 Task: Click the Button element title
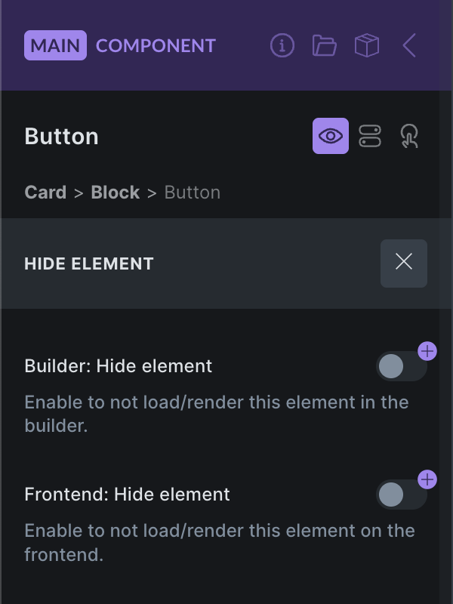point(62,137)
